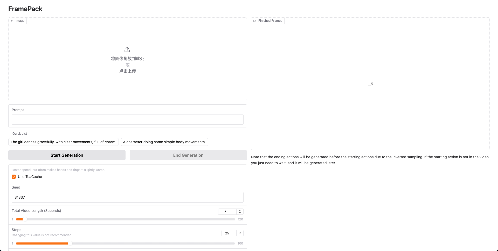This screenshot has height=251, width=498.
Task: Focus the Prompt text field
Action: tap(128, 119)
